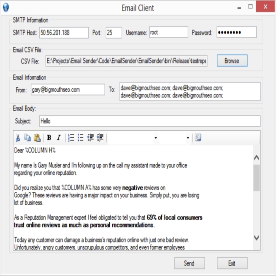This screenshot has width=276, height=276.
Task: Click the bold word 'negative' in body
Action: pos(132,188)
